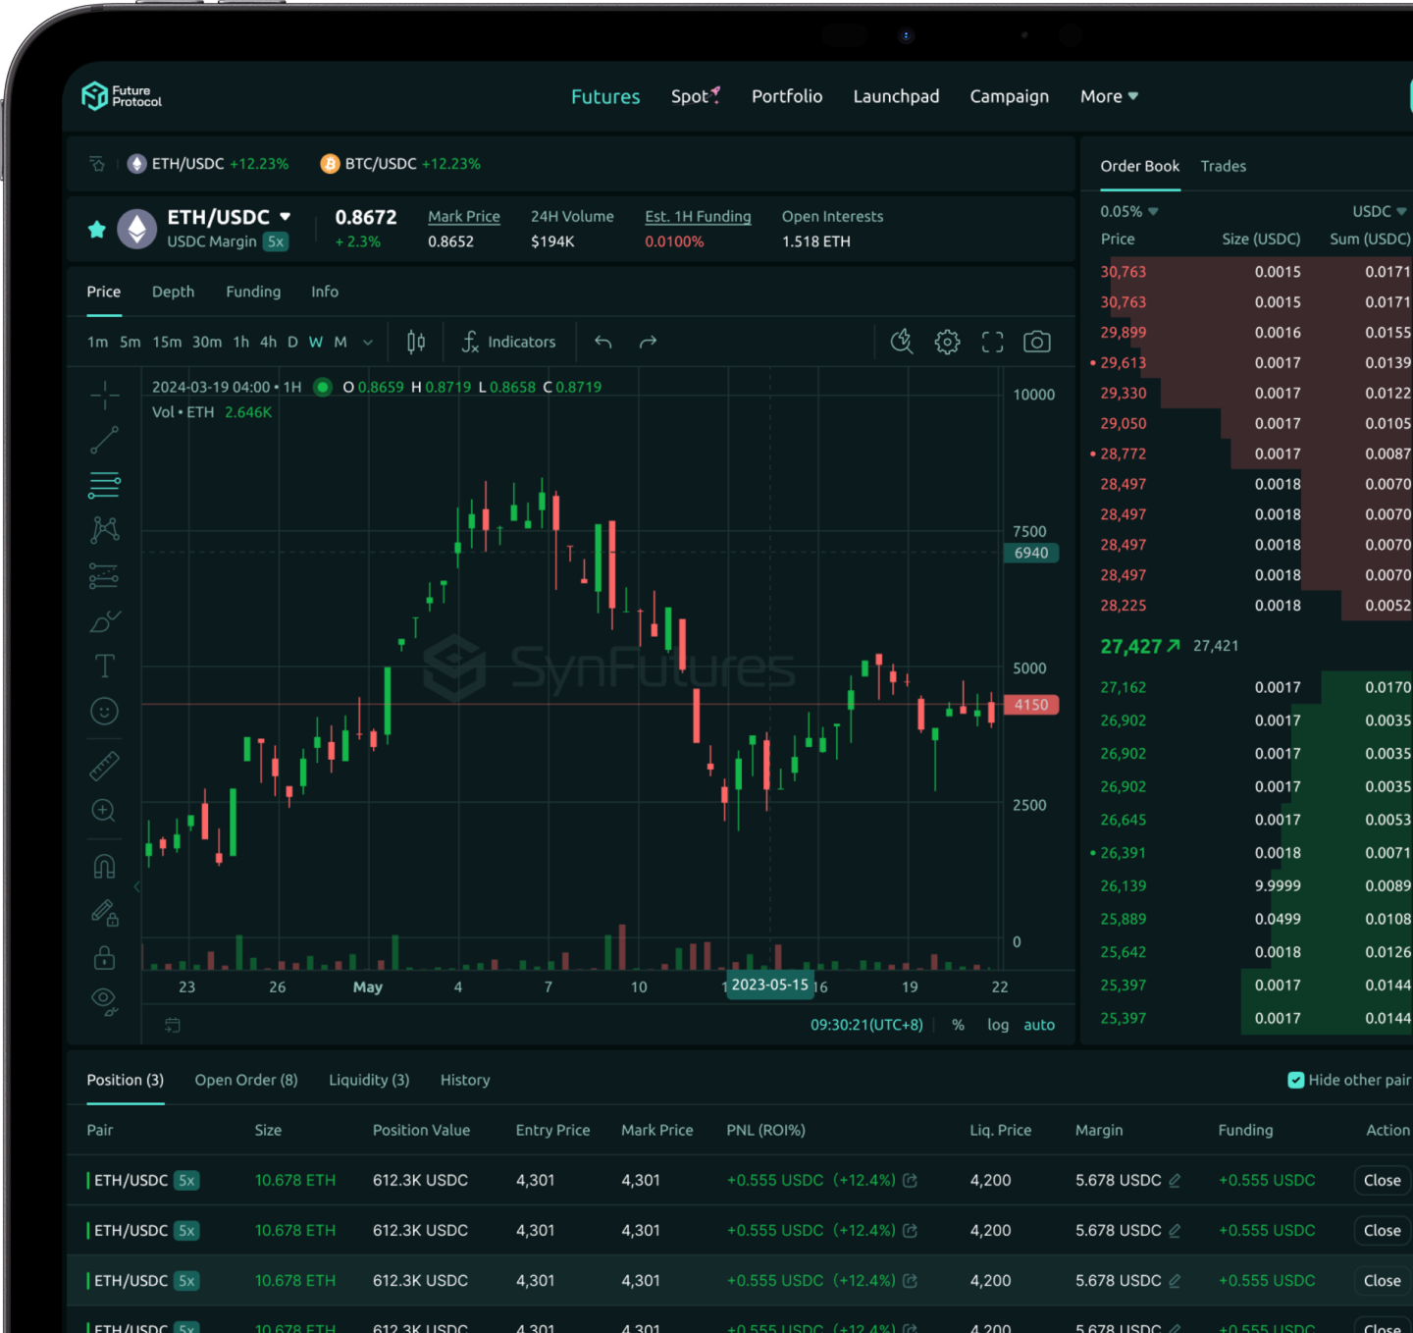The image size is (1413, 1333).
Task: Click the Future Protocol logo
Action: click(121, 96)
